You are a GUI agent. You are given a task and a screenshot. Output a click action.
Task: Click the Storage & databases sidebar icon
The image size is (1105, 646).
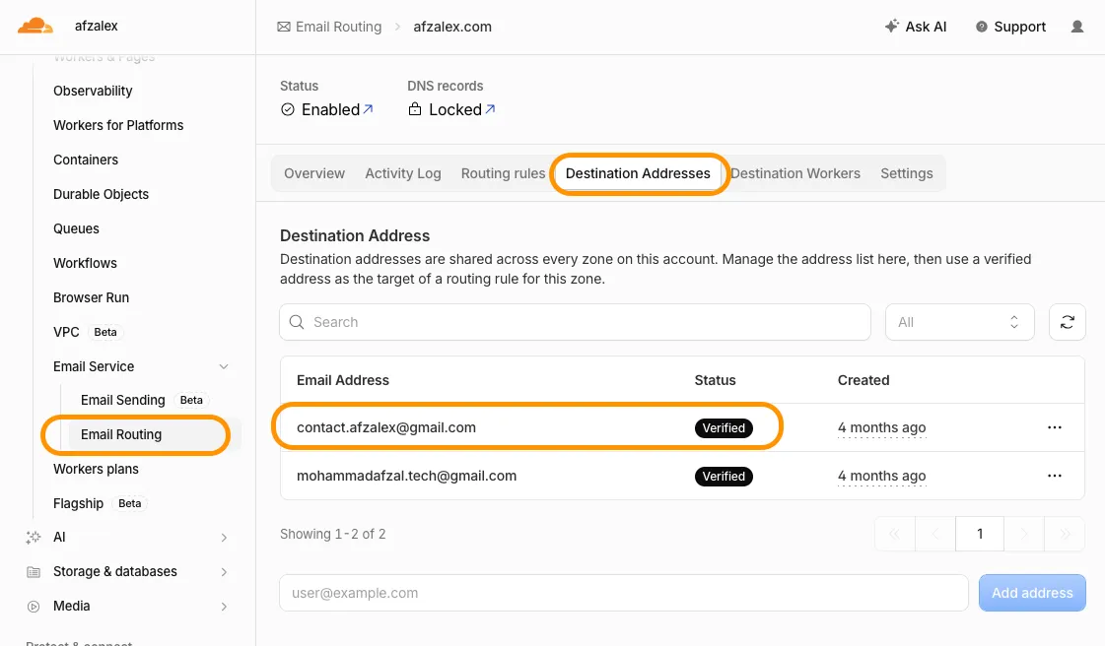tap(34, 571)
